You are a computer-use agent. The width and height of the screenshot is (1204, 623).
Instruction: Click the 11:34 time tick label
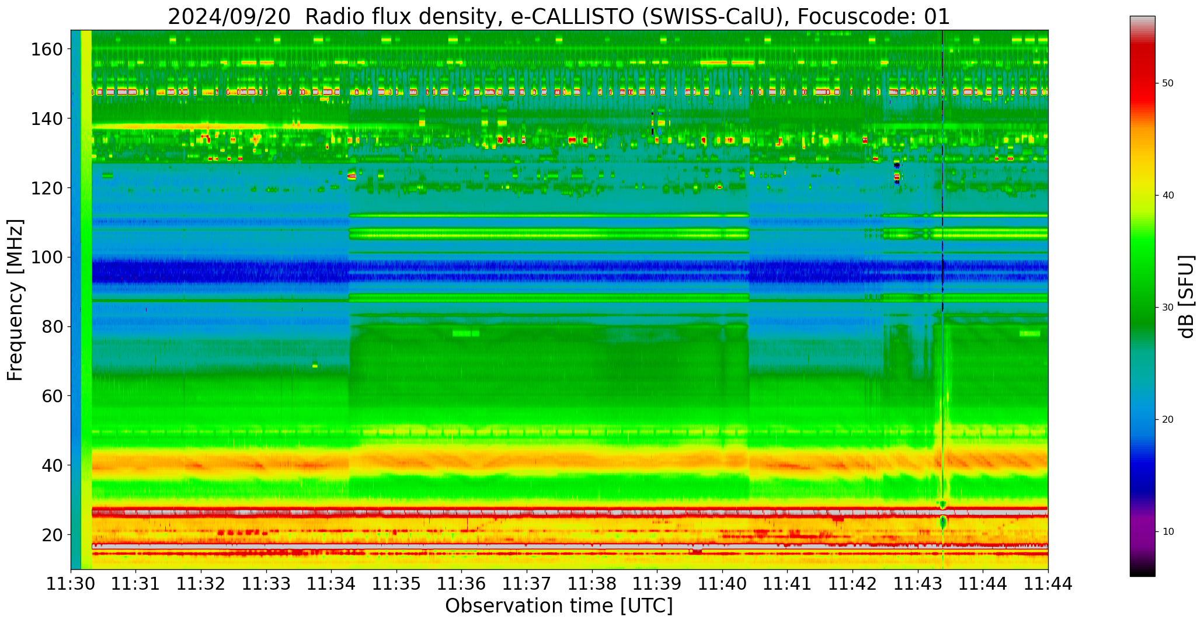pyautogui.click(x=332, y=583)
